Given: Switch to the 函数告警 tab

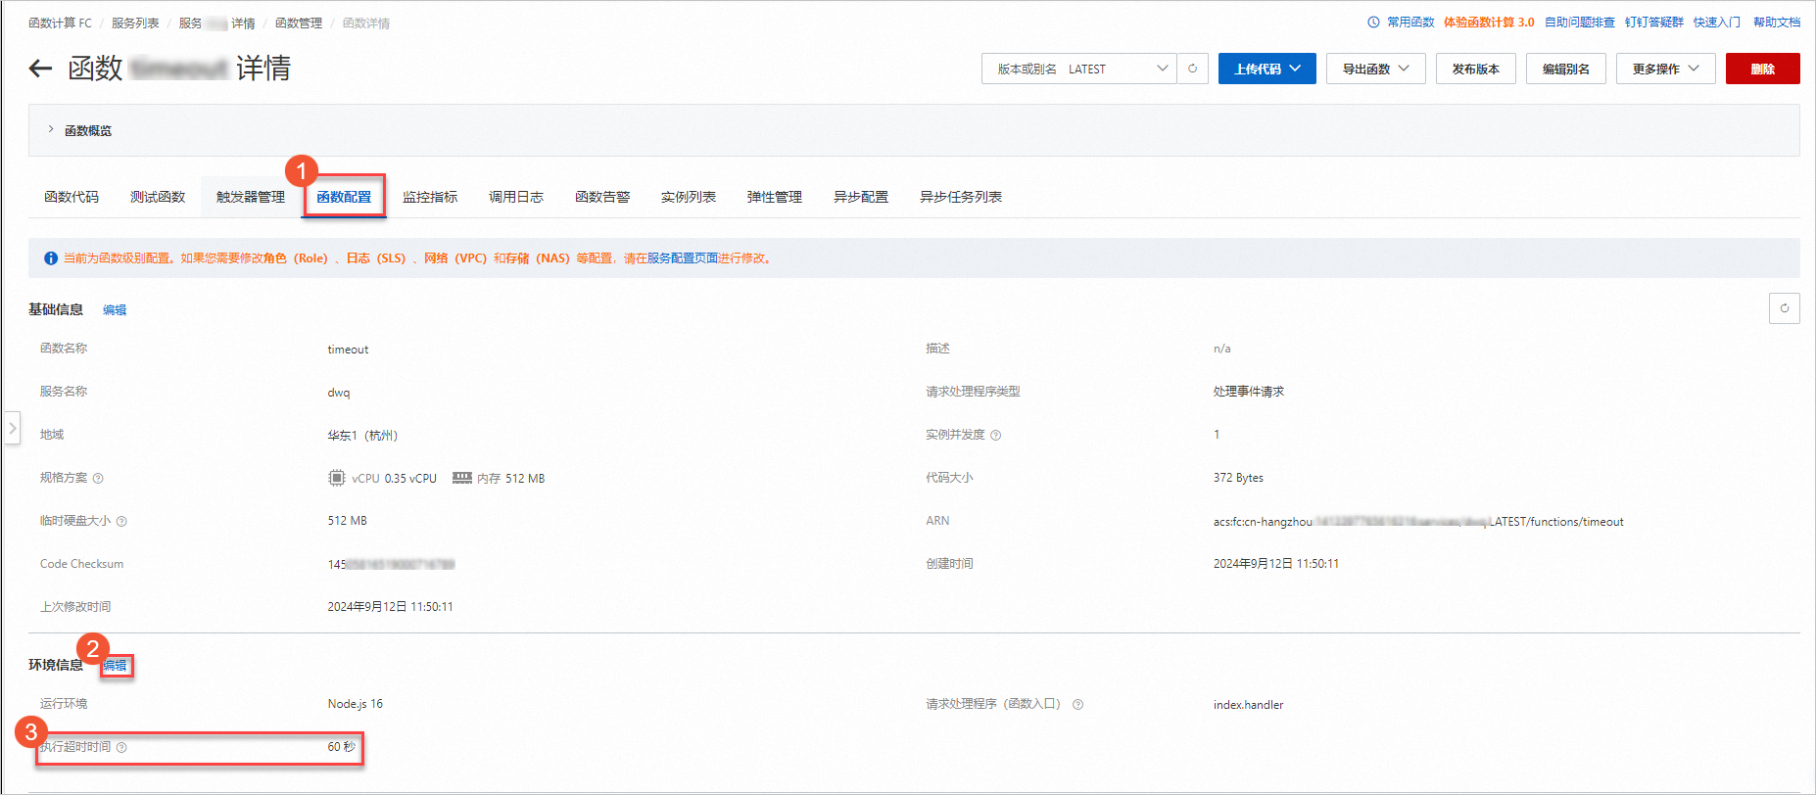Looking at the screenshot, I should click(x=602, y=197).
